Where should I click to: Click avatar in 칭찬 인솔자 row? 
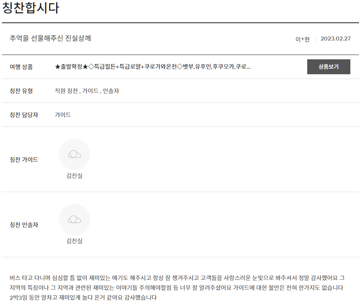point(75,220)
